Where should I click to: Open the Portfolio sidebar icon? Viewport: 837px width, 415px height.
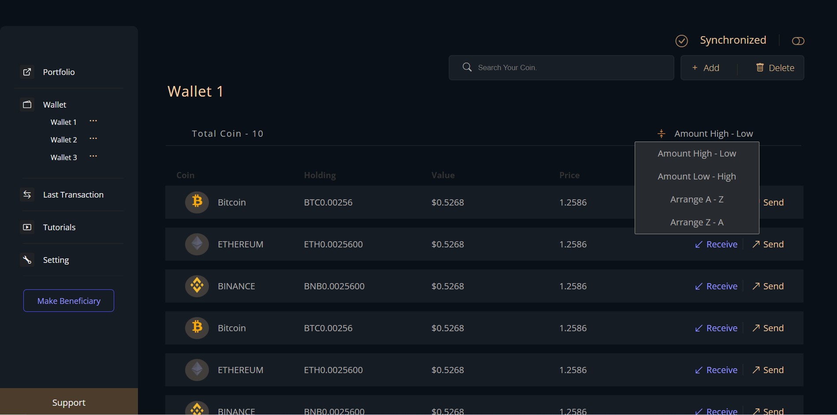pos(27,72)
